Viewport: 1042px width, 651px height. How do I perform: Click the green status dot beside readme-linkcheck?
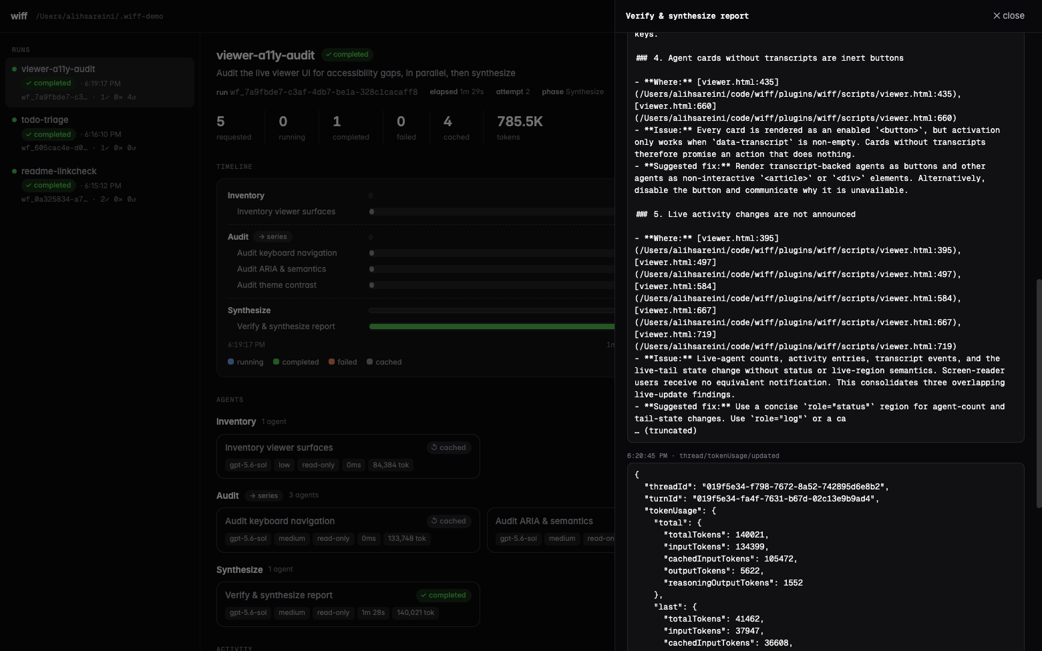pos(14,172)
